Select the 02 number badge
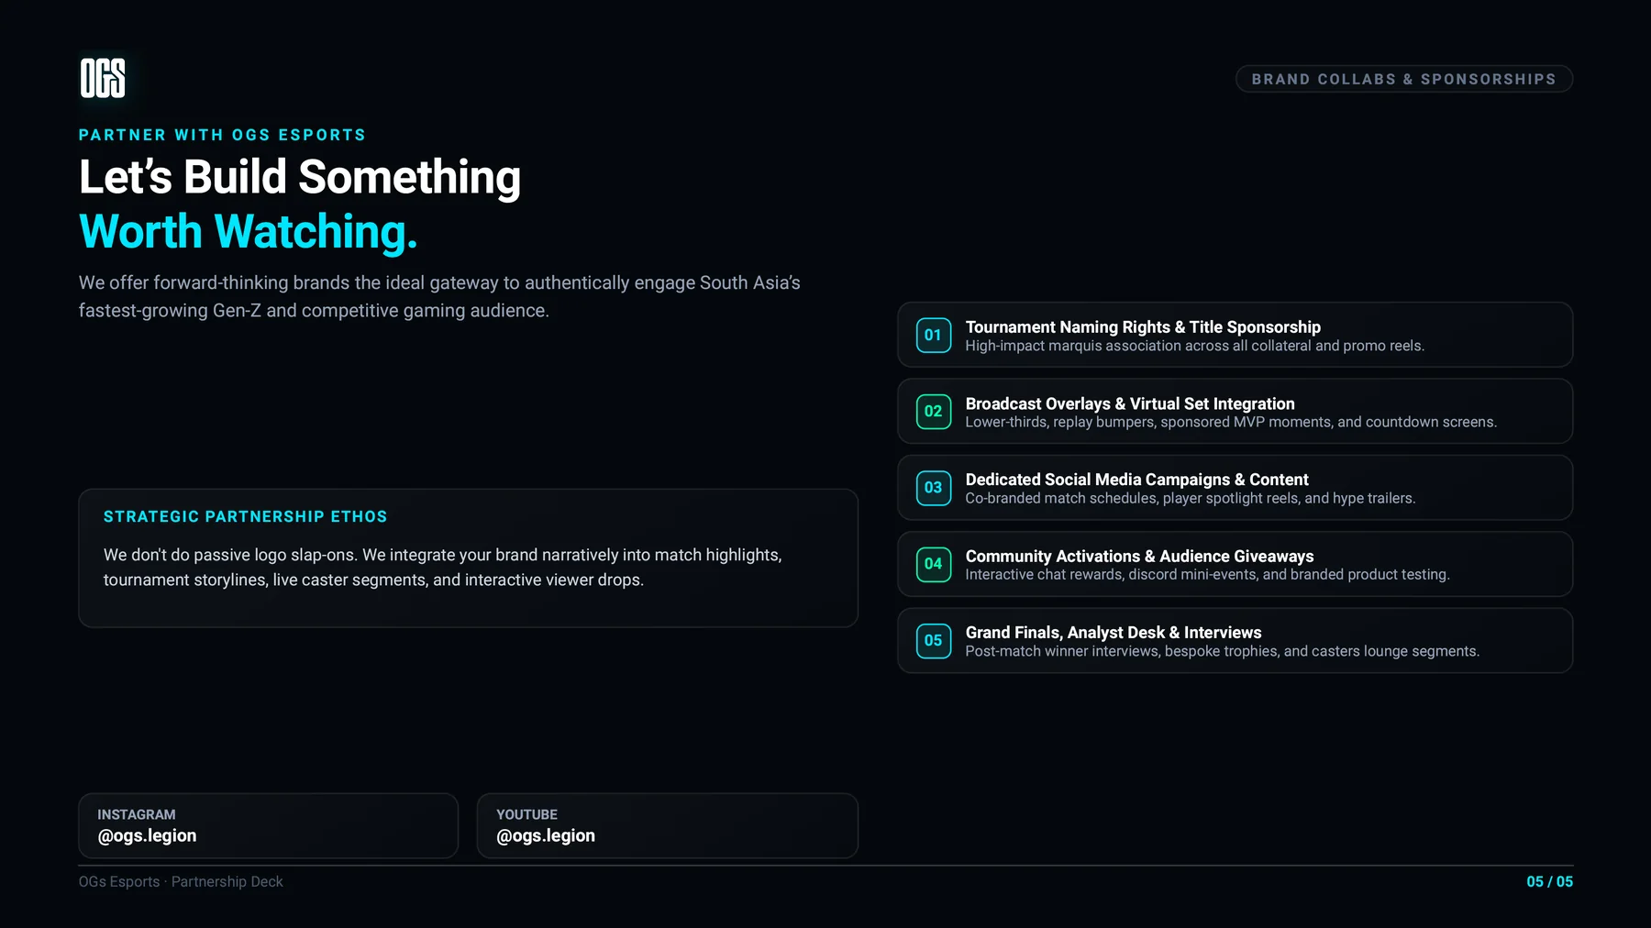The width and height of the screenshot is (1651, 928). pyautogui.click(x=933, y=411)
